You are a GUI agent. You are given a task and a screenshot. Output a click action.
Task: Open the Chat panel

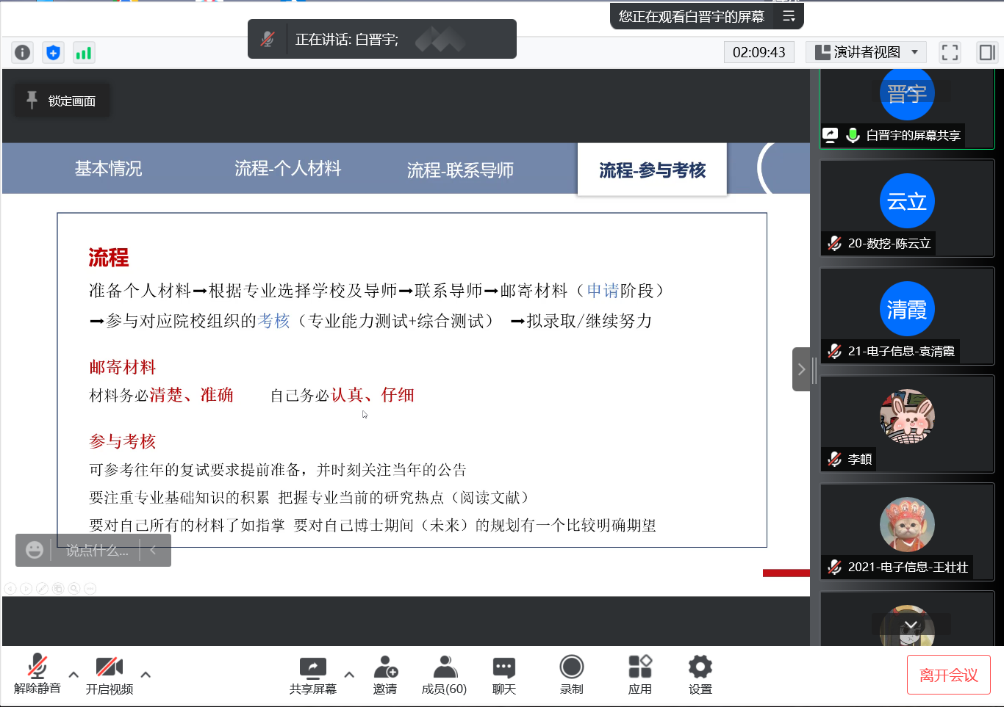click(503, 675)
